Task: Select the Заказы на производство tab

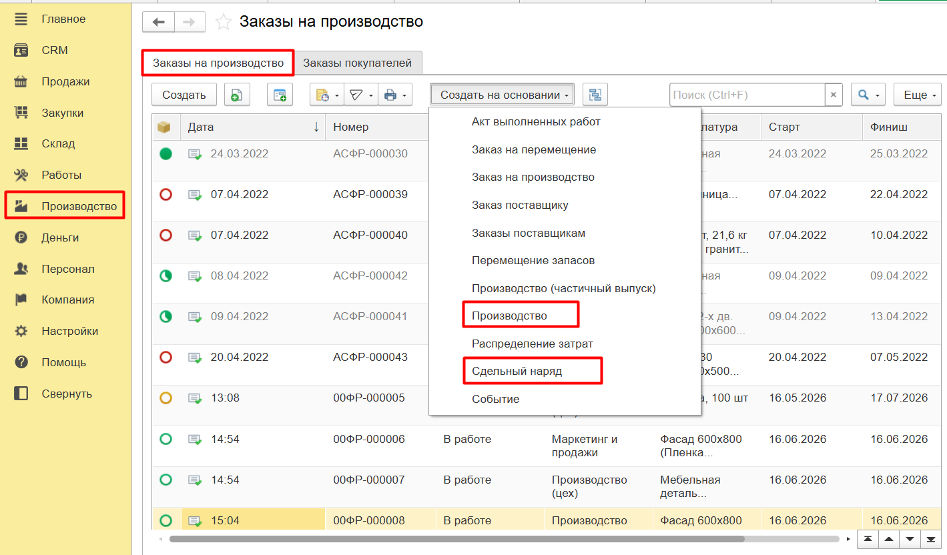Action: point(218,63)
